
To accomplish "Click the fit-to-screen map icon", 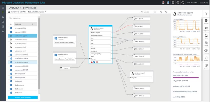I will pos(155,12).
